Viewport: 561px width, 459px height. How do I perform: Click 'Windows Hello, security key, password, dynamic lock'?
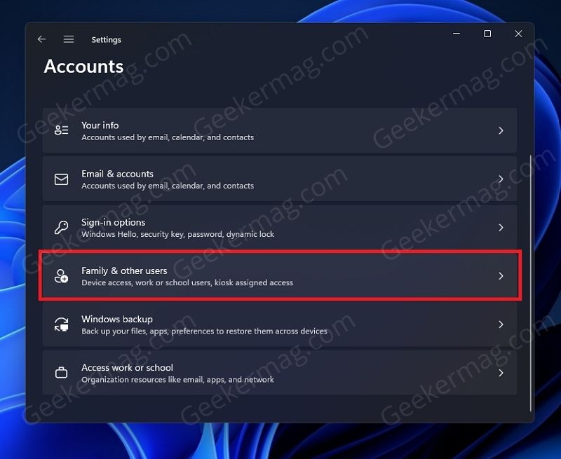click(x=178, y=234)
